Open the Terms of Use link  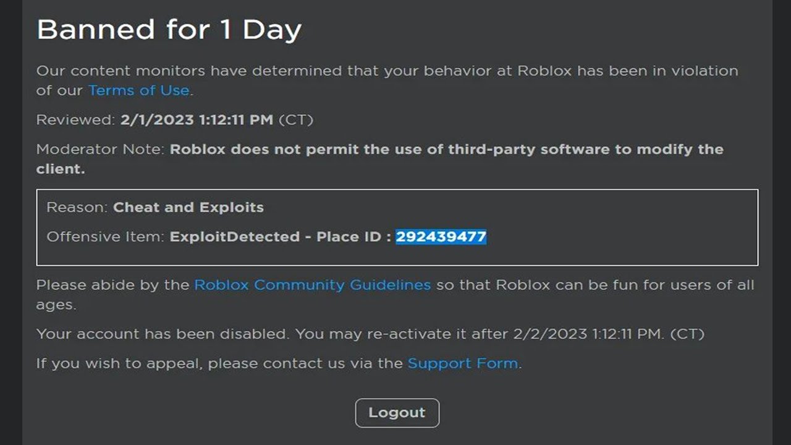click(138, 90)
